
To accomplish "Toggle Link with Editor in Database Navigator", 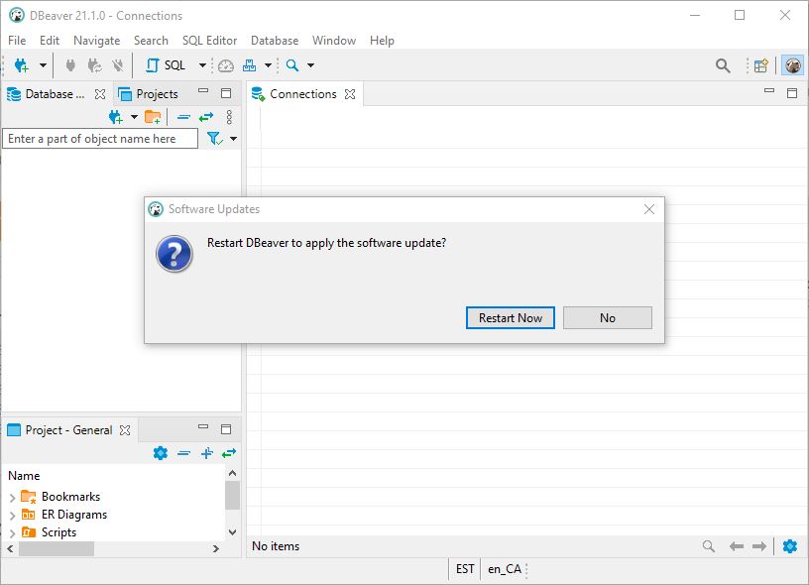I will [206, 117].
